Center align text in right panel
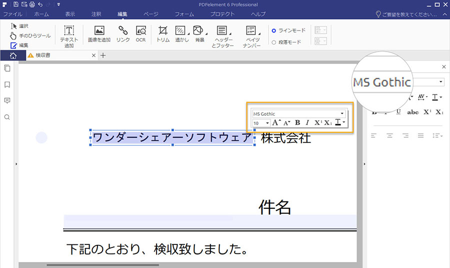 [389, 135]
